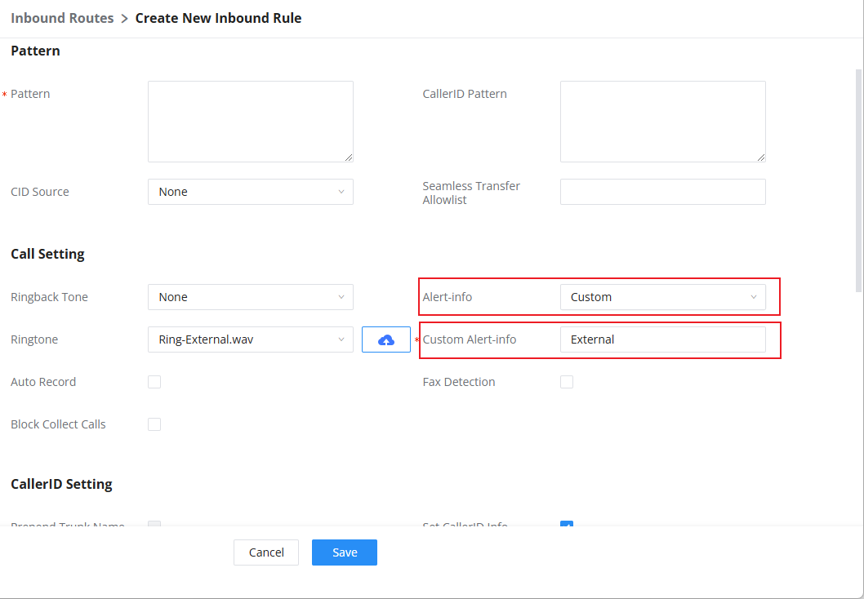Click the Fax Detection label
The image size is (864, 599).
(x=459, y=382)
